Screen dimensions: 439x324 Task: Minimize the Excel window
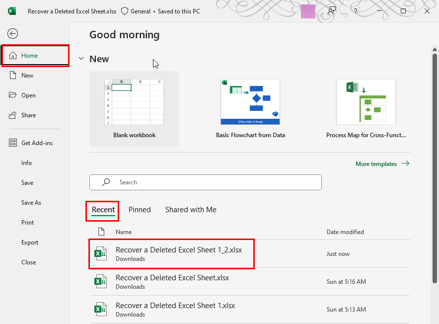coord(379,11)
